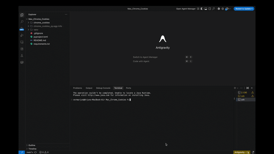Click the Explorer panel title
Image resolution: width=274 pixels, height=154 pixels.
click(32, 14)
